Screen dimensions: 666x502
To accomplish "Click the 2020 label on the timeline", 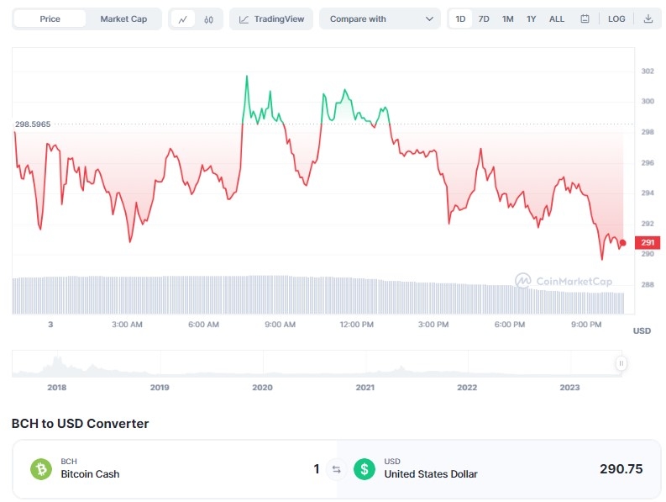I will click(263, 388).
